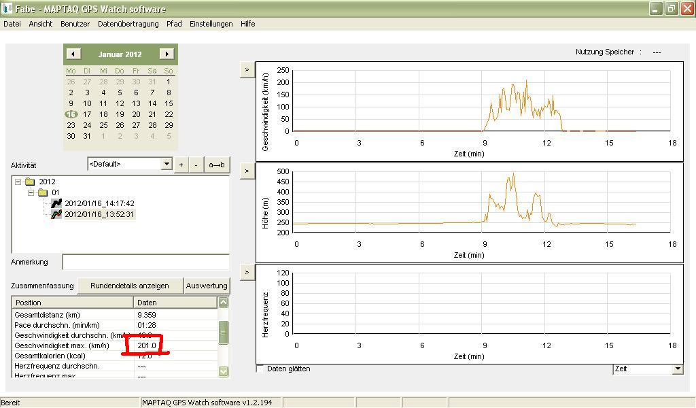Viewport: 696px width, 408px height.
Task: Click arrow button beside heart rate chart
Action: [x=247, y=272]
